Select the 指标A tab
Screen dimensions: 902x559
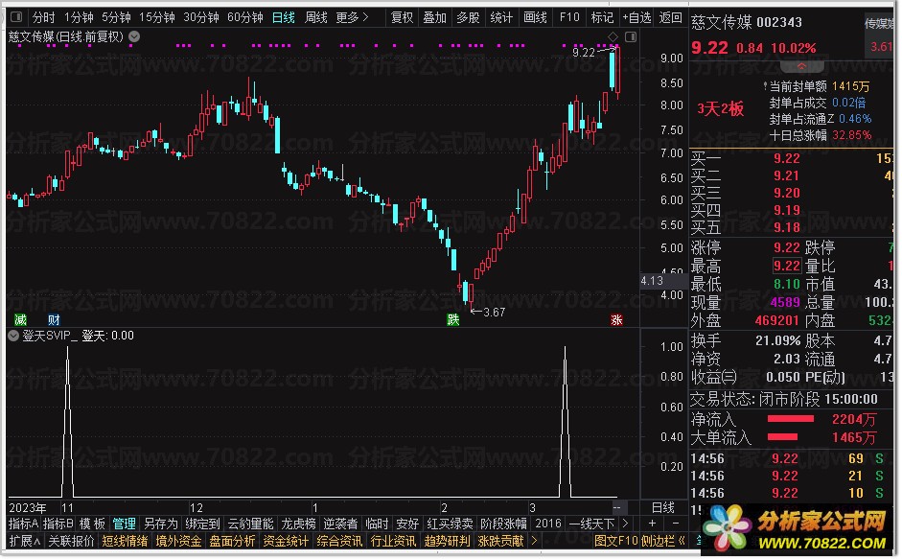24,524
